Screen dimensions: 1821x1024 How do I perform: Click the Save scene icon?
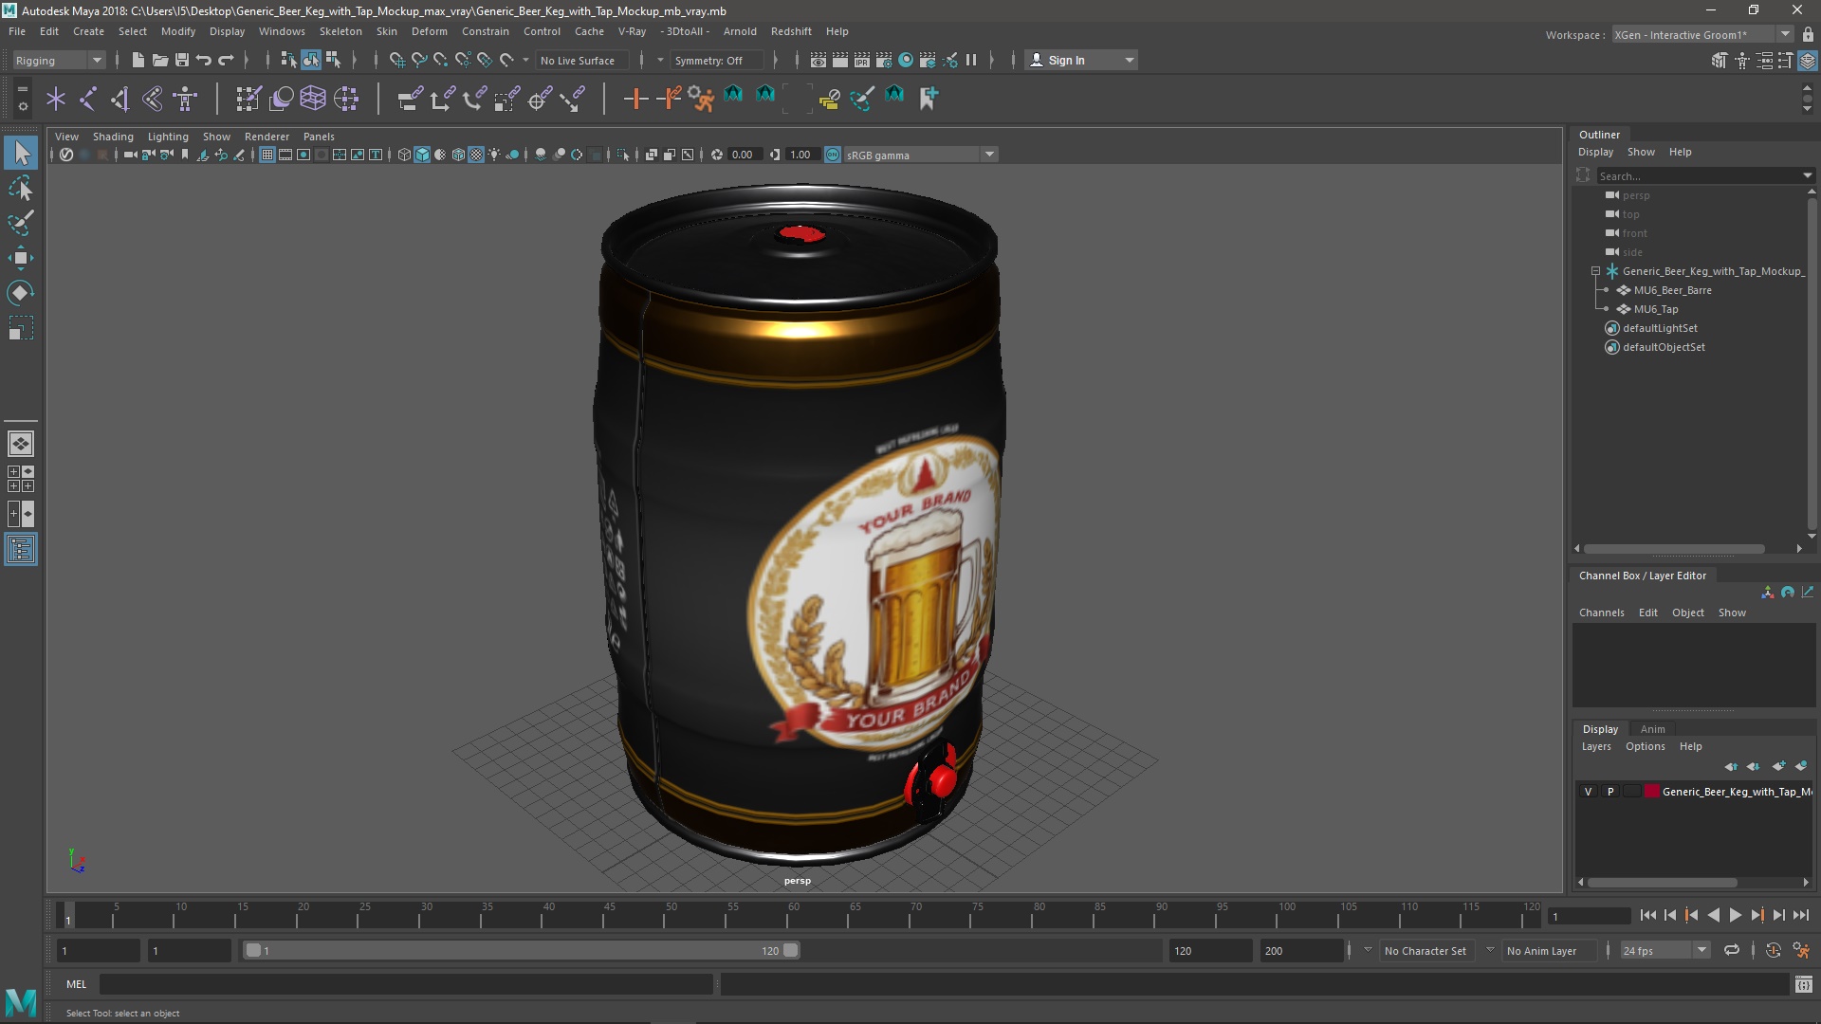182,60
